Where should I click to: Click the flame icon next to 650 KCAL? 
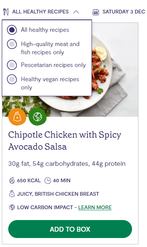[x=12, y=180]
